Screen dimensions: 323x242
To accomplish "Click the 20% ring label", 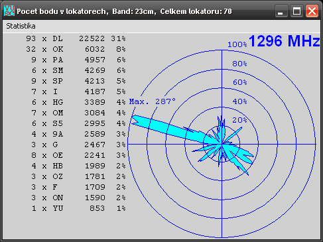I will (x=239, y=120).
